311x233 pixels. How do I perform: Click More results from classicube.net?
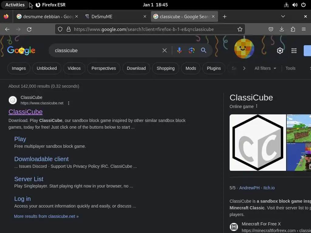tap(46, 216)
